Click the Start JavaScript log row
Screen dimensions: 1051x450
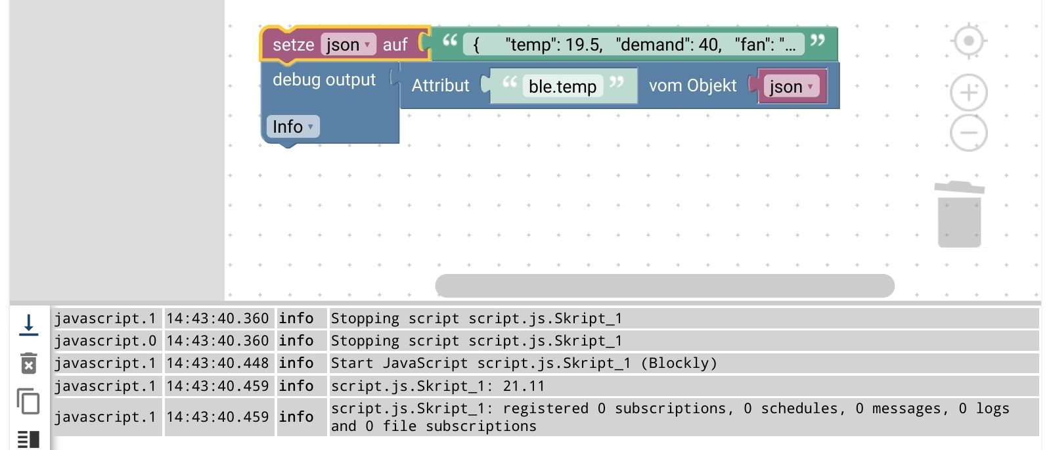pos(524,363)
